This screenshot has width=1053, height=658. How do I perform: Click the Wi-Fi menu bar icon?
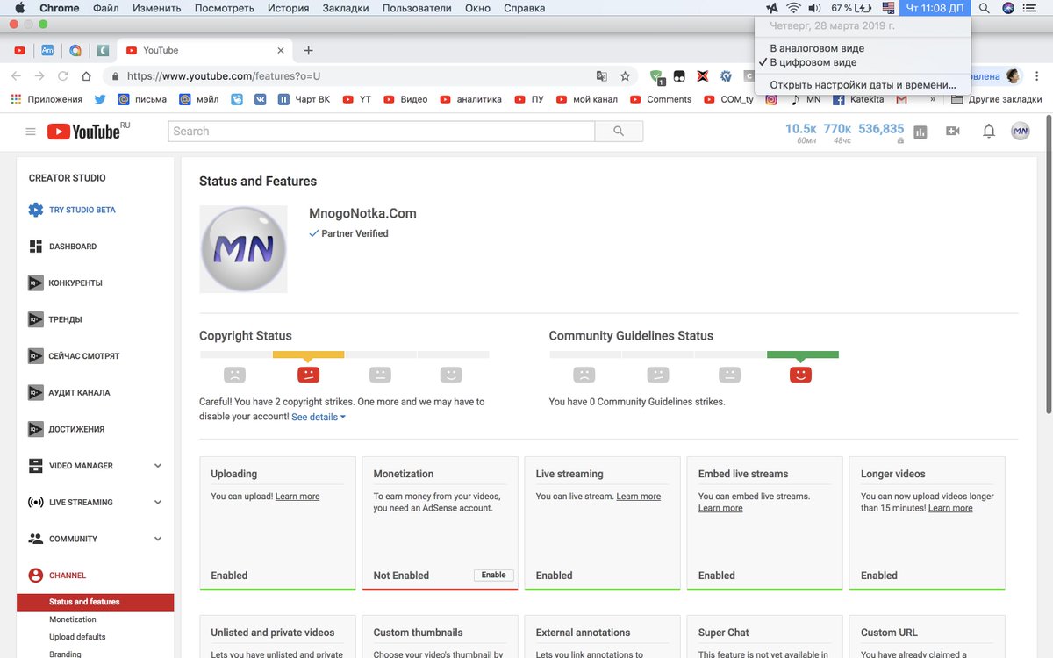point(793,8)
